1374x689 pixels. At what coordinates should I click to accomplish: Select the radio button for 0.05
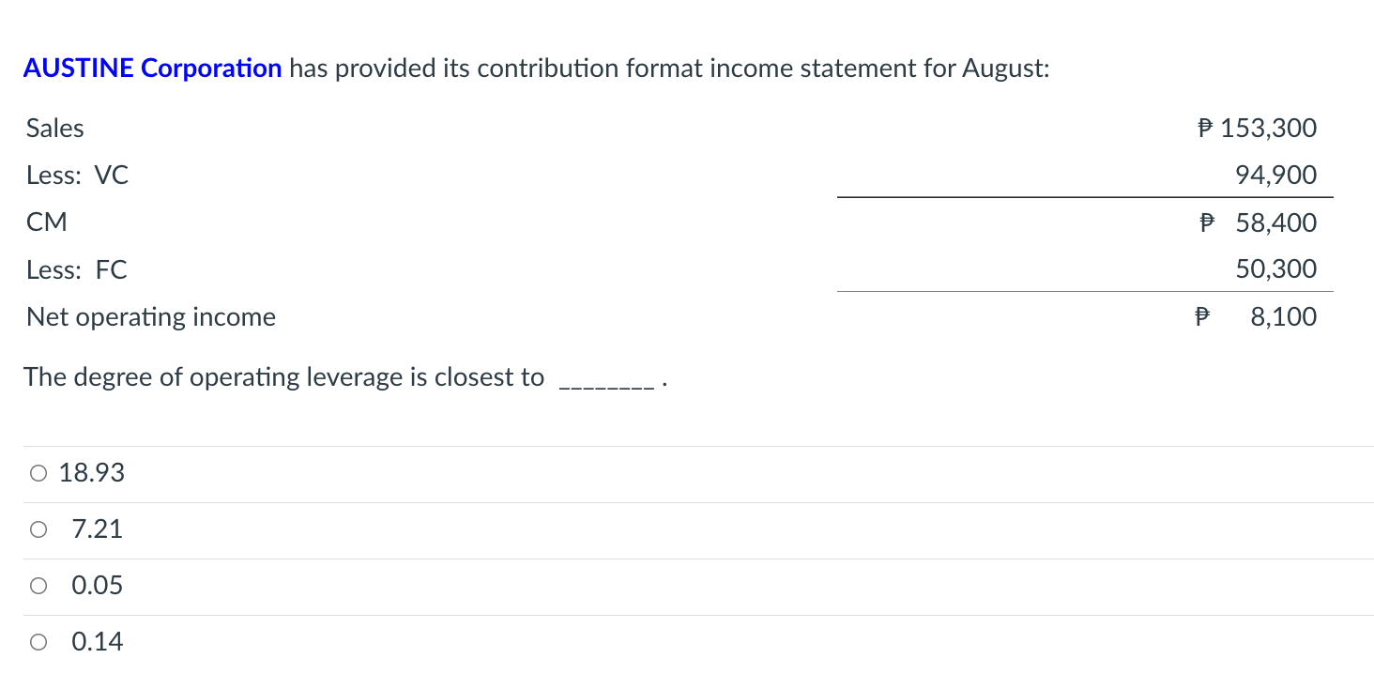[38, 585]
